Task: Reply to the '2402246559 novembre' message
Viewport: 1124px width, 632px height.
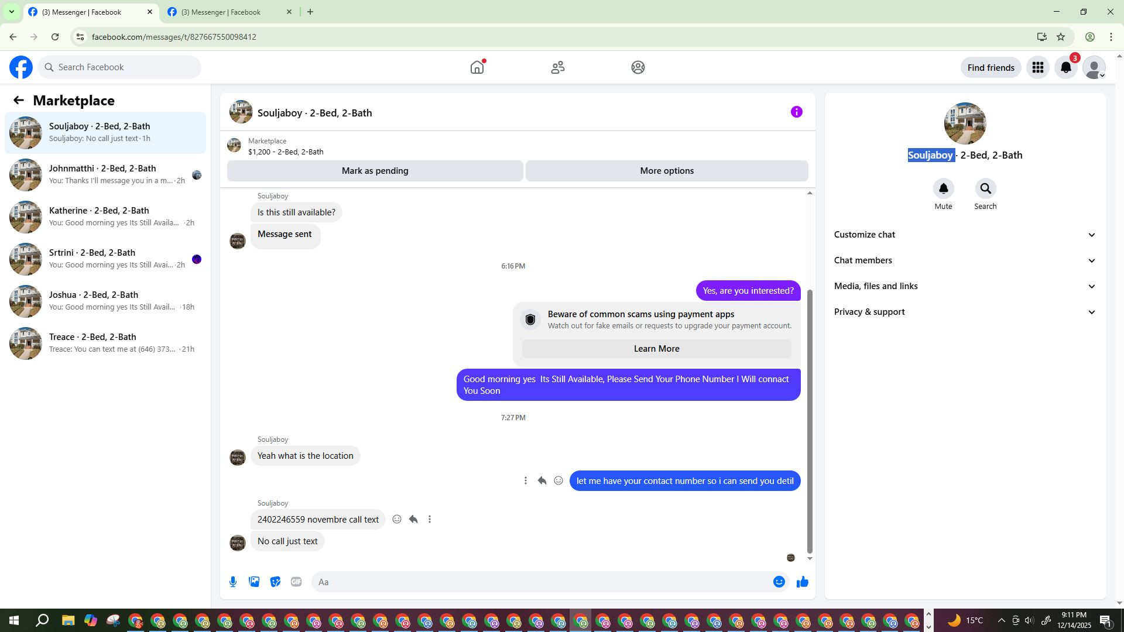Action: point(413,519)
